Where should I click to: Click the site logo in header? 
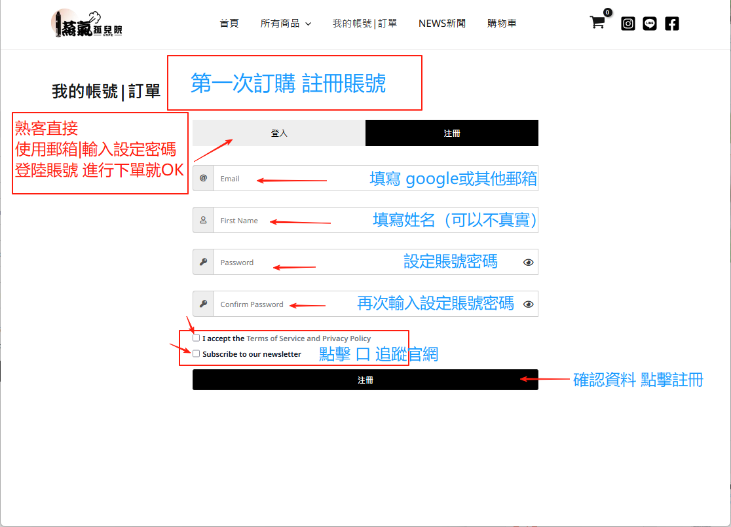point(86,24)
